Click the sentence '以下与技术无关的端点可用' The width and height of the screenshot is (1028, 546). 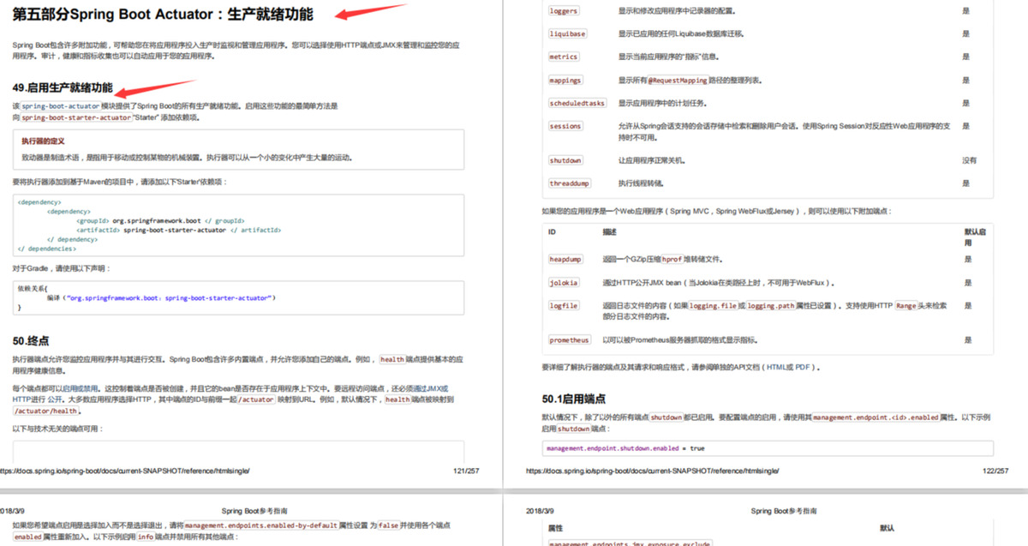57,428
